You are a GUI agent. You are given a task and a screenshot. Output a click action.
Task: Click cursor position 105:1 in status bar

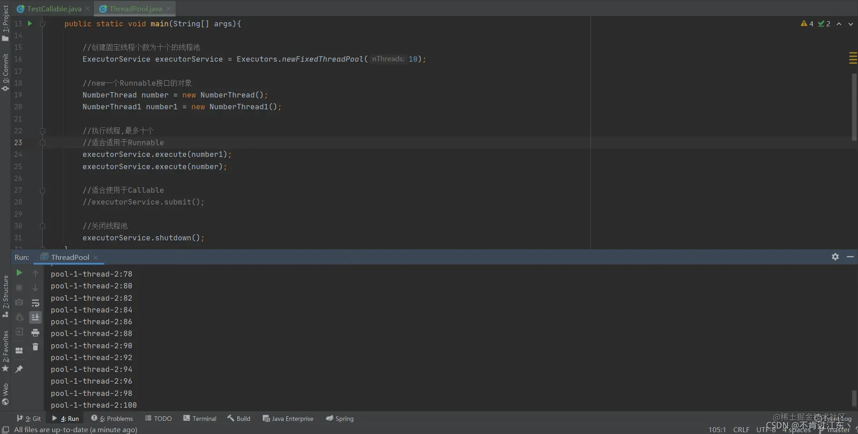(717, 429)
